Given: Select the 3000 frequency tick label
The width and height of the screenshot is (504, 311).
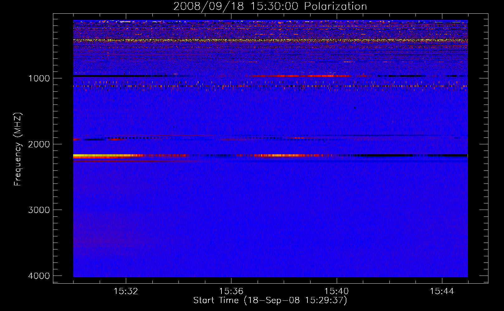Looking at the screenshot, I should pos(39,210).
